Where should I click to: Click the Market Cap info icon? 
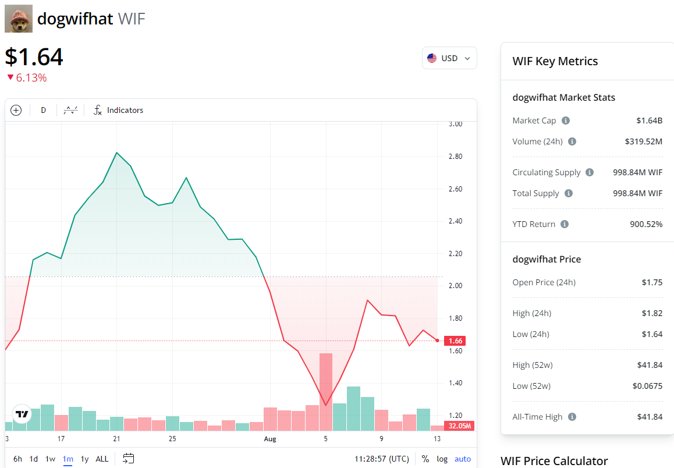566,120
